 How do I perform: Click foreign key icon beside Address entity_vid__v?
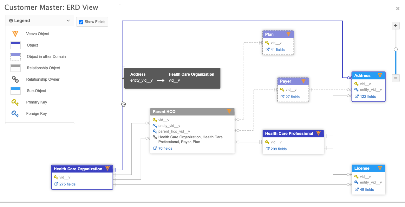coord(356,90)
